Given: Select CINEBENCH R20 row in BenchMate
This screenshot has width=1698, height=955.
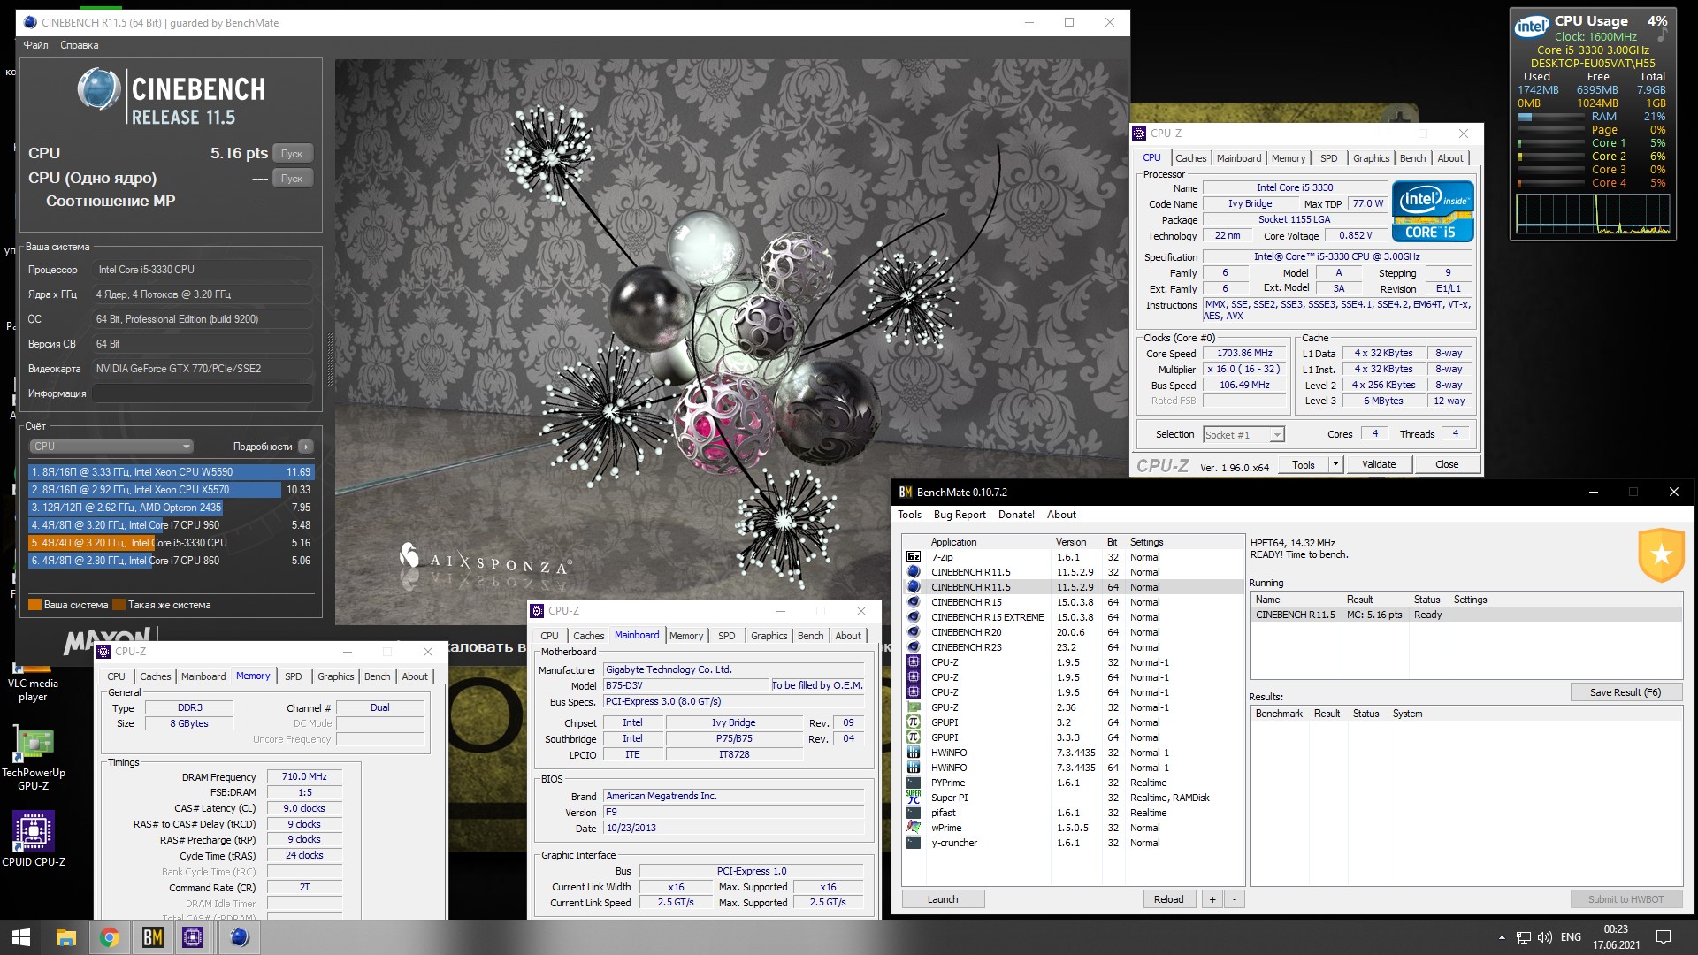Looking at the screenshot, I should point(1074,632).
